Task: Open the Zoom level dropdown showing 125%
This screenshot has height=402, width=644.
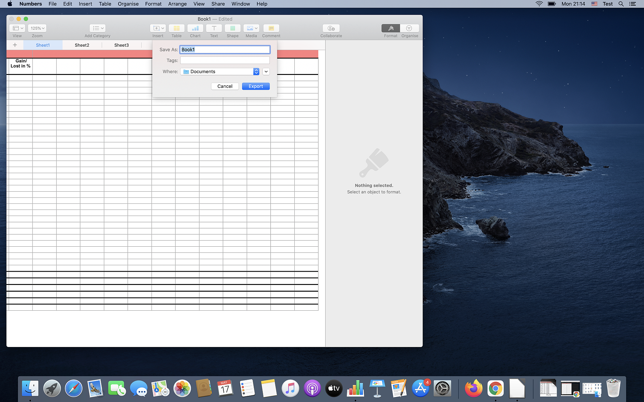Action: click(37, 28)
